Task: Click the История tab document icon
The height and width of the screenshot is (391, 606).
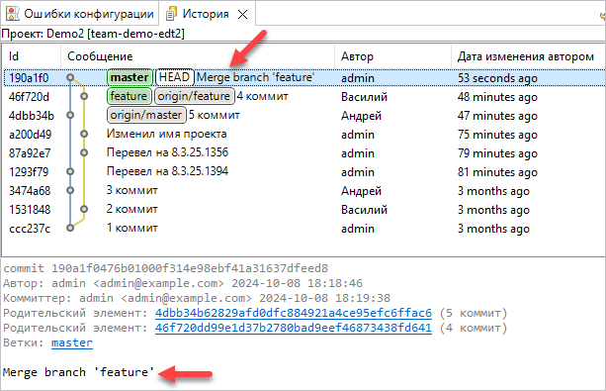Action: 171,14
